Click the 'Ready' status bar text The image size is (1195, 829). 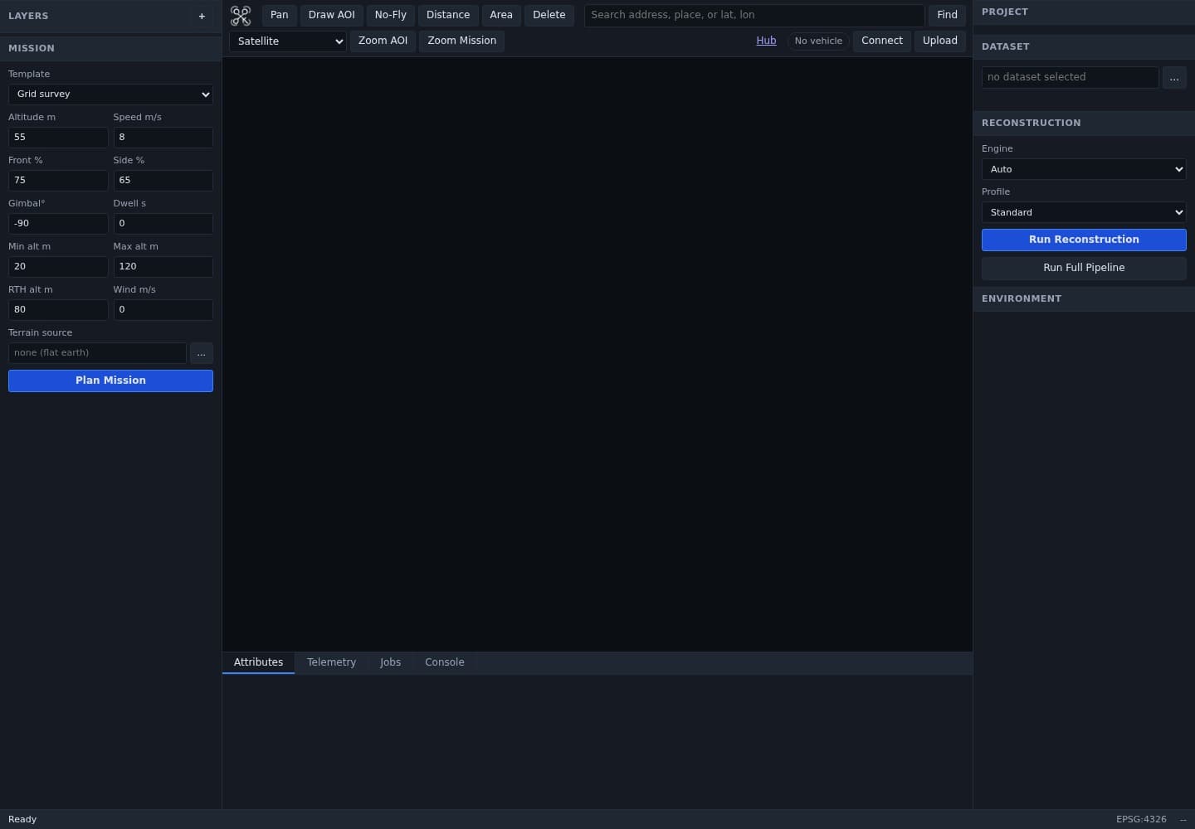coord(22,819)
